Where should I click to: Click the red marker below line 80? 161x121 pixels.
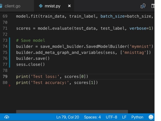coord(10,86)
